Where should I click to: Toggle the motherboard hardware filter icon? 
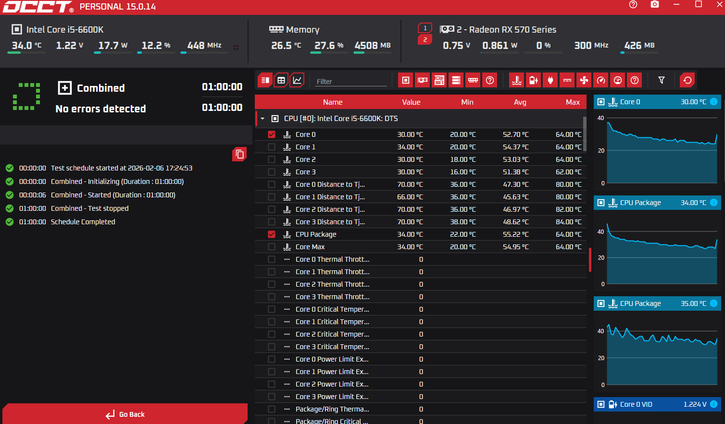pos(439,80)
